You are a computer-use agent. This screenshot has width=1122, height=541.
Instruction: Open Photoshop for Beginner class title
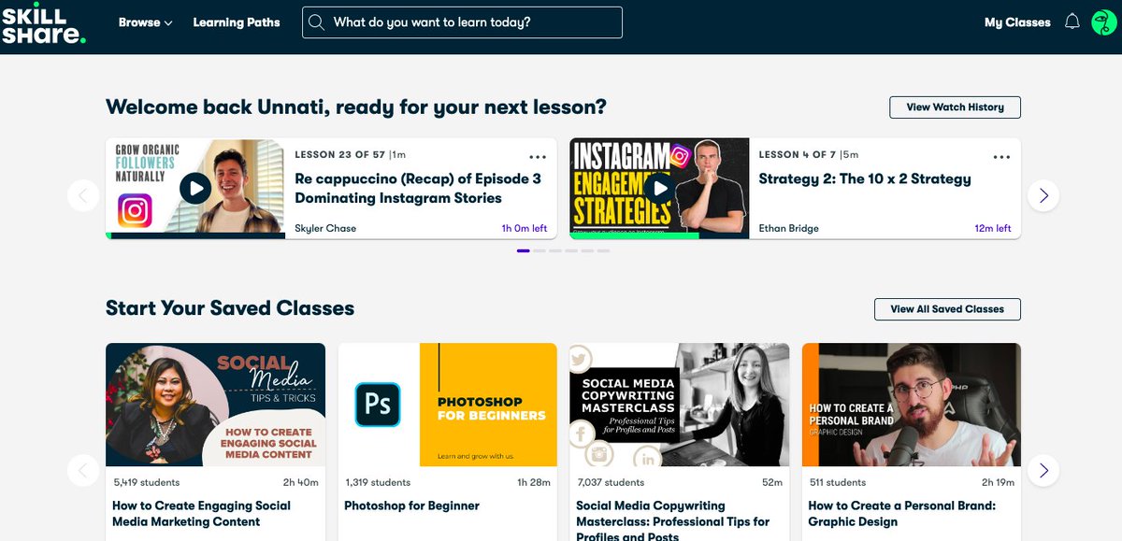[x=411, y=505]
